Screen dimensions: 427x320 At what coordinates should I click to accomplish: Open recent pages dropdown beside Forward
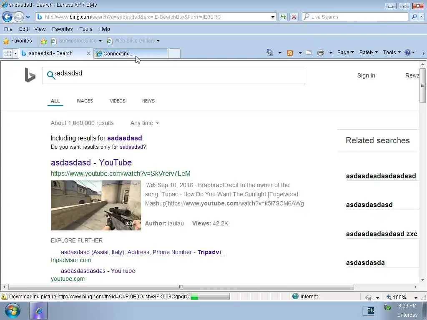click(x=28, y=17)
